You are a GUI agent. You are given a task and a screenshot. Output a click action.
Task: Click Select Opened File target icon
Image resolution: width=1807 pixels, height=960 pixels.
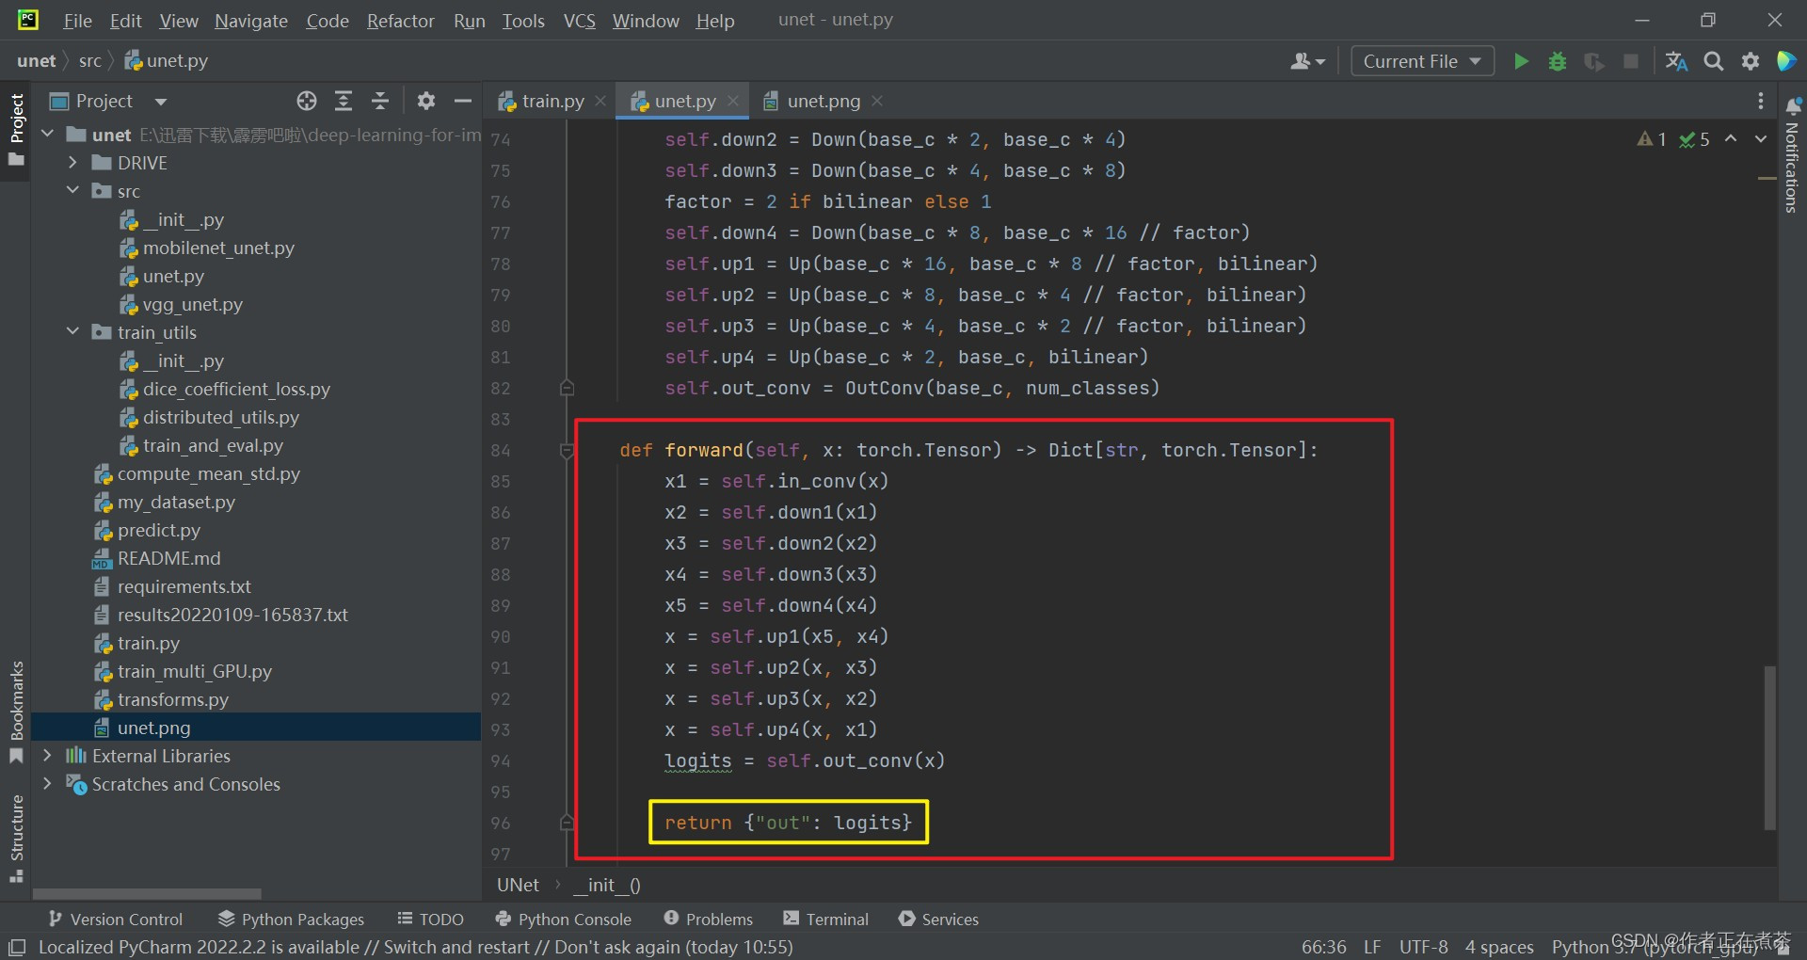coord(307,101)
